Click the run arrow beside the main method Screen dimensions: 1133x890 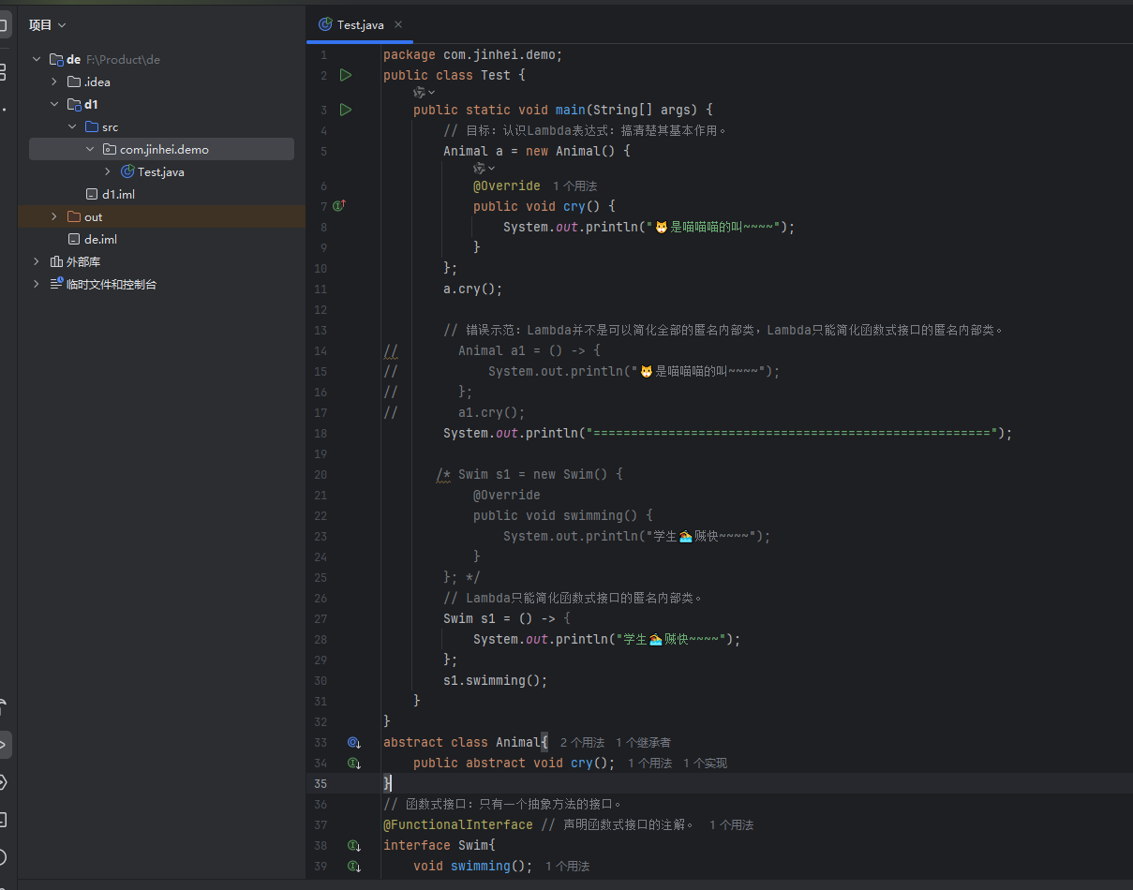tap(345, 110)
